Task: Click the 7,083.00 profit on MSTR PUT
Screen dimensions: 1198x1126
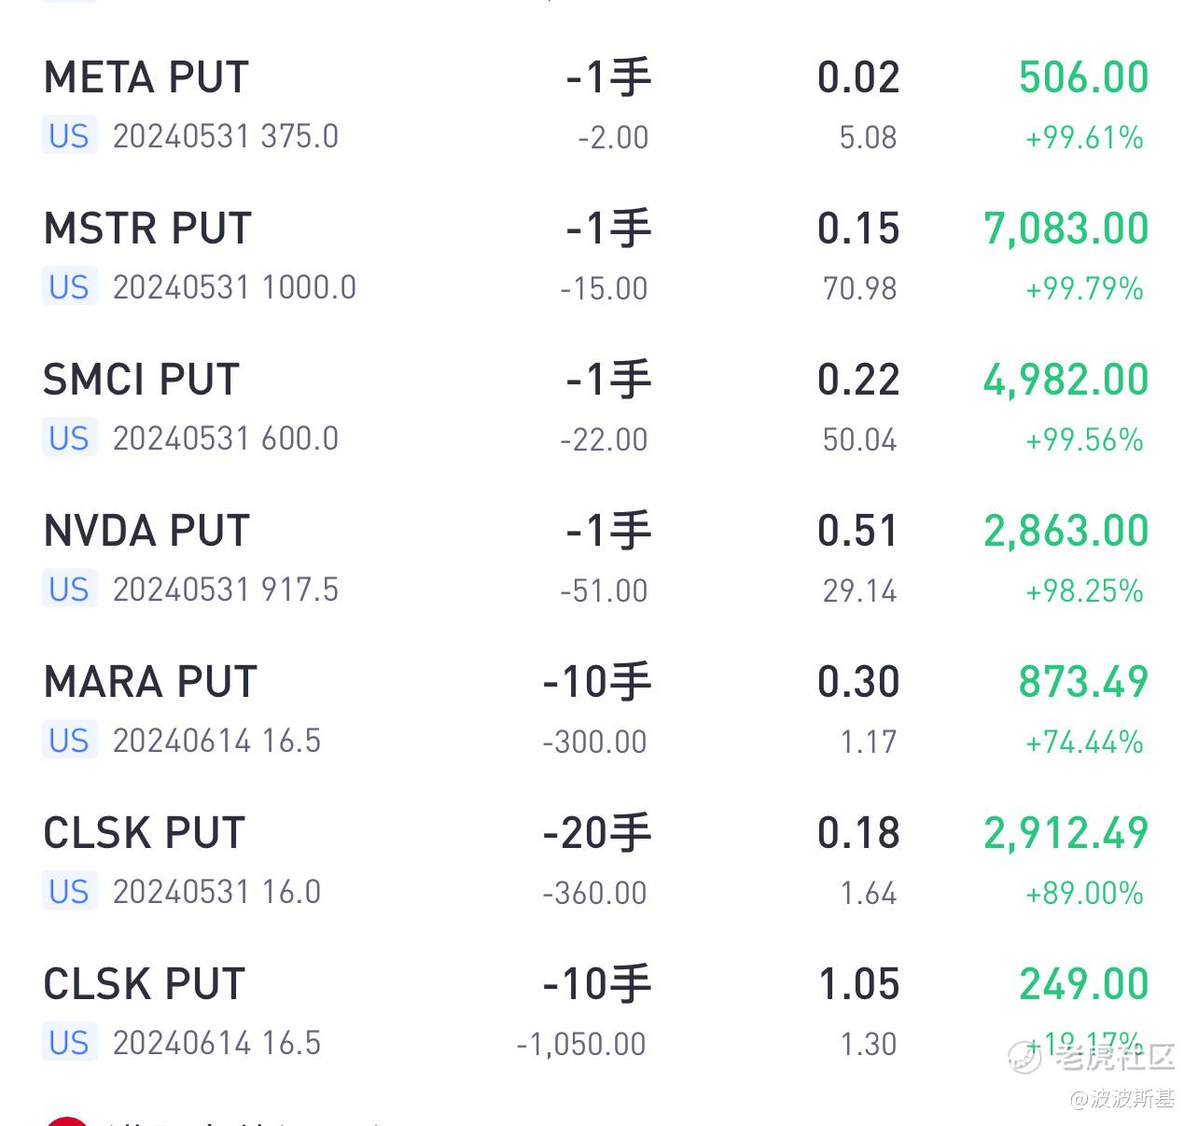Action: 1066,229
